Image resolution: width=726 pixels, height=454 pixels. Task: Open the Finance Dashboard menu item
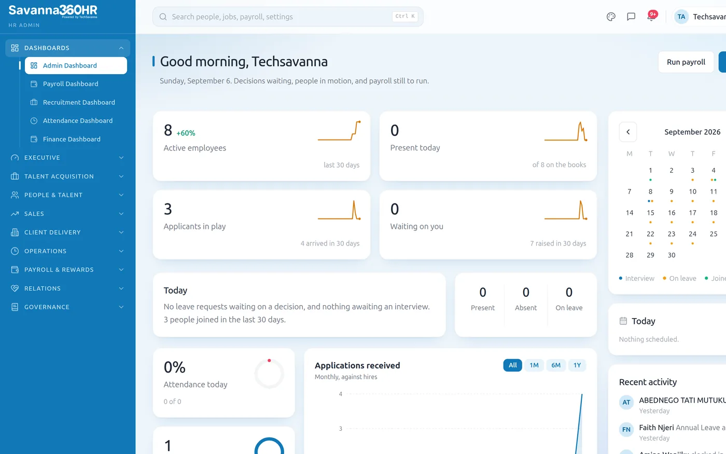pyautogui.click(x=76, y=139)
